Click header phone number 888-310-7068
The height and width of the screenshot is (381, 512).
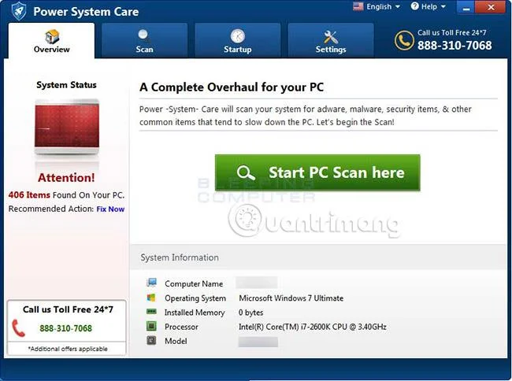pos(454,46)
